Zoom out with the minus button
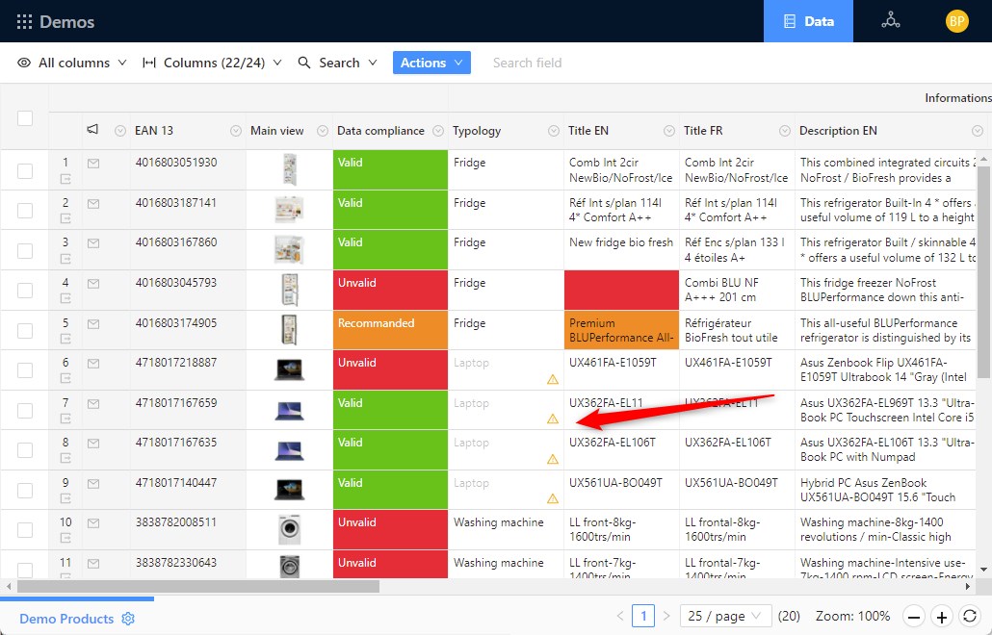 [x=914, y=616]
